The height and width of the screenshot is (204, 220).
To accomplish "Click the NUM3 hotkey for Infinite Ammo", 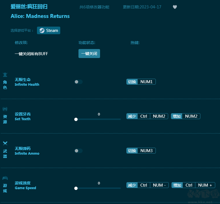I will pyautogui.click(x=147, y=151).
